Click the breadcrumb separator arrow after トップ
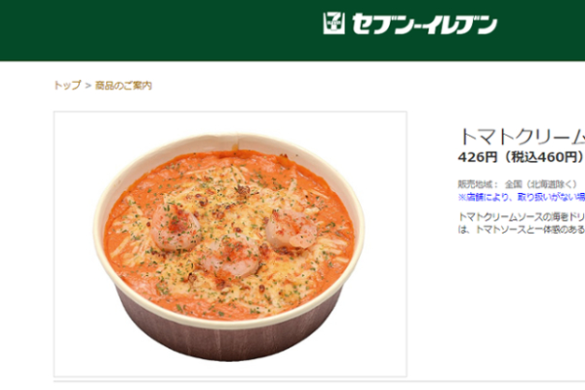The height and width of the screenshot is (390, 585). pos(88,86)
